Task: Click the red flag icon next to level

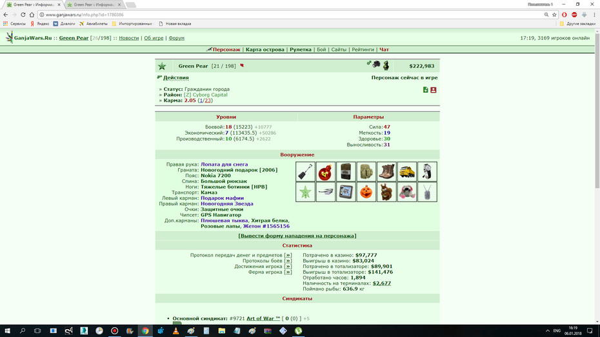Action: [242, 66]
